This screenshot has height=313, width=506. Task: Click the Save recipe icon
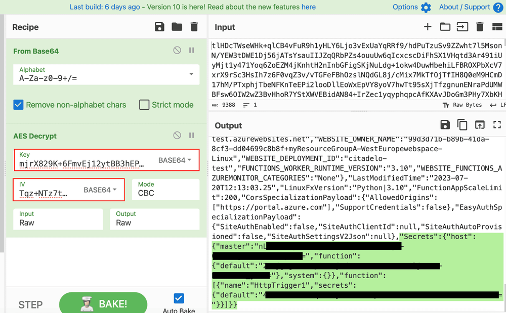click(159, 27)
